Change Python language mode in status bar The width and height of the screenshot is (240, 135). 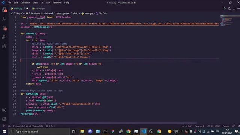(x=226, y=126)
